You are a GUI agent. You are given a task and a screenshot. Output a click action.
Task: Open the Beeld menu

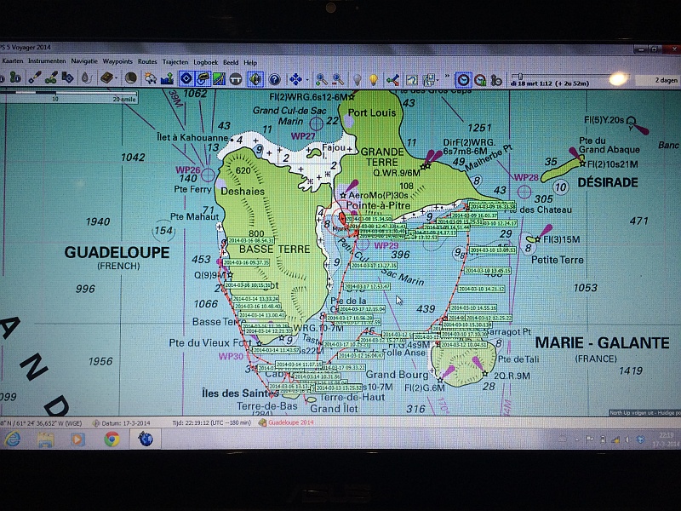coord(231,62)
